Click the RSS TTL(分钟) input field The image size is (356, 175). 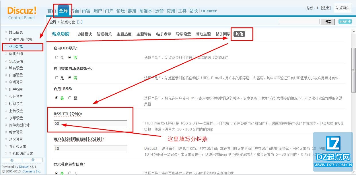[90, 123]
